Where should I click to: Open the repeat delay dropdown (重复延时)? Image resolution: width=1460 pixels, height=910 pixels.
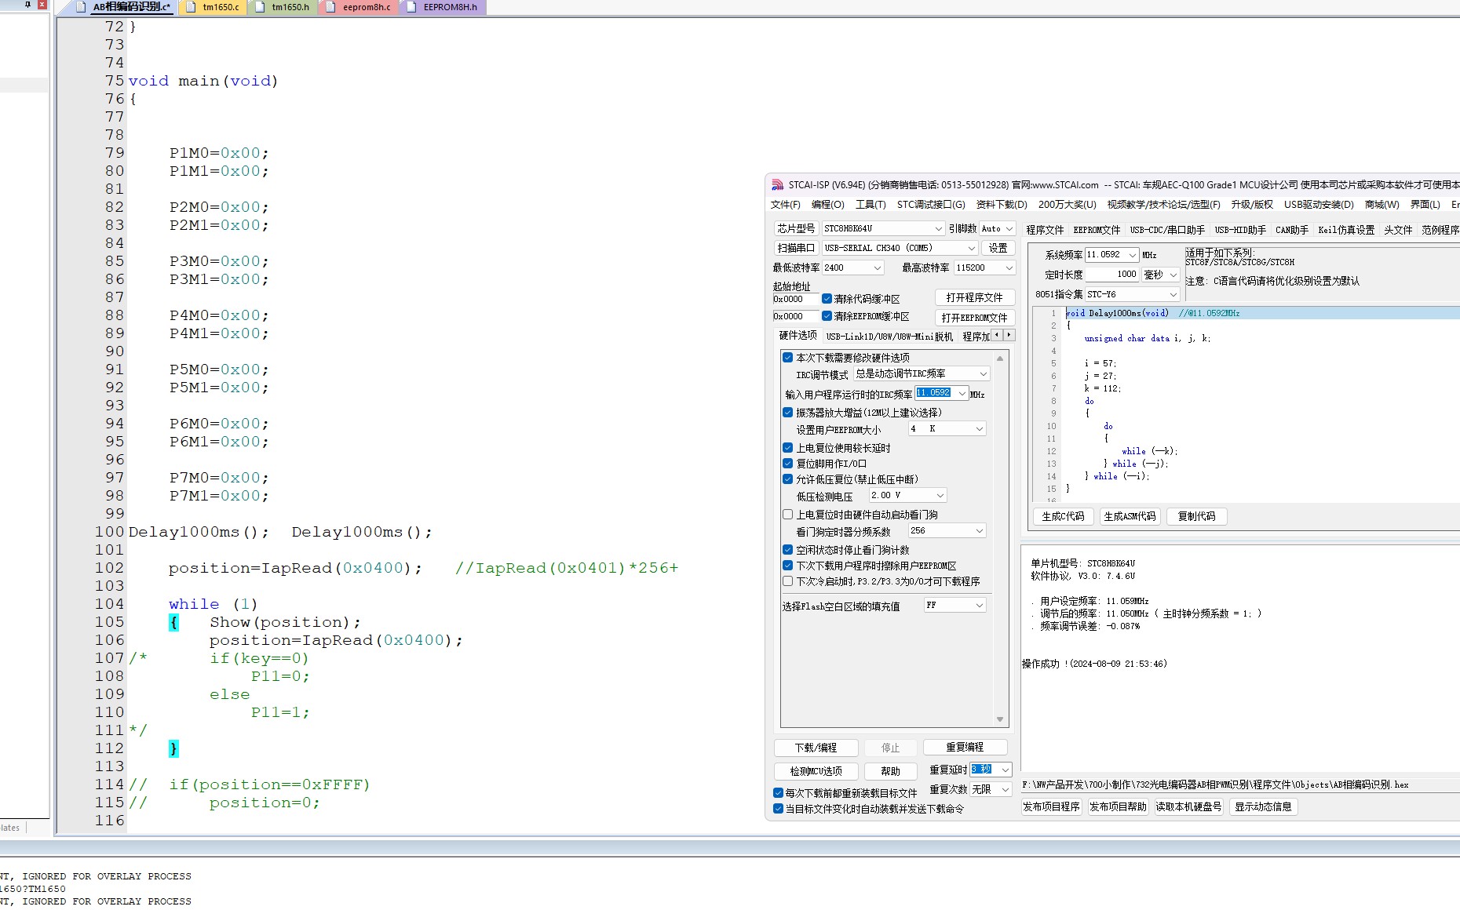(x=991, y=770)
